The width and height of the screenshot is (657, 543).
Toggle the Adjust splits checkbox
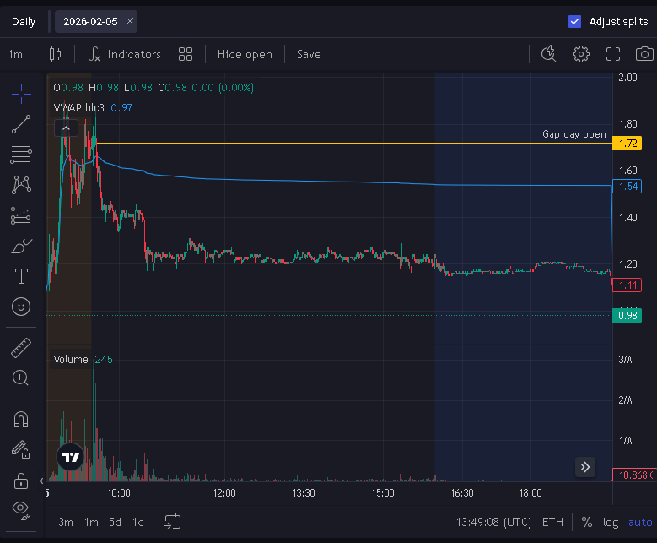[574, 21]
